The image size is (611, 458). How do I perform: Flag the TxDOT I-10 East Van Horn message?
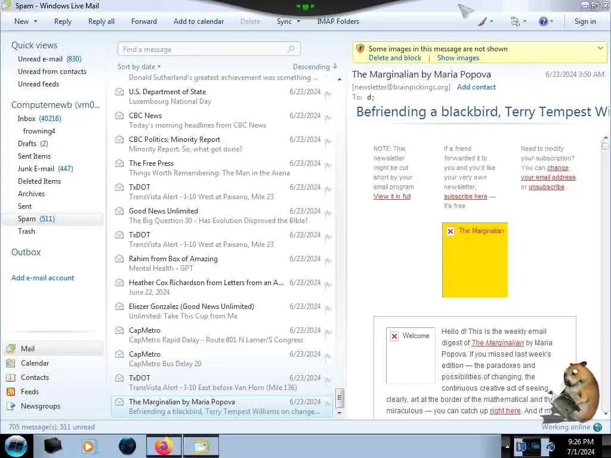click(x=328, y=380)
